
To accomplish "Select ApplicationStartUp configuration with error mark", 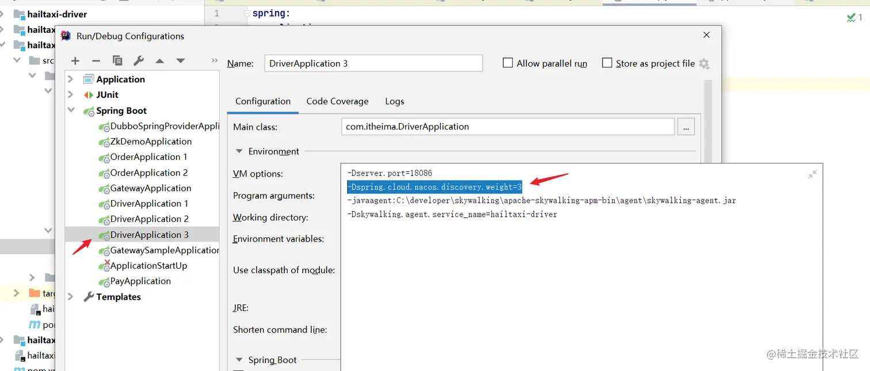I will tap(143, 266).
